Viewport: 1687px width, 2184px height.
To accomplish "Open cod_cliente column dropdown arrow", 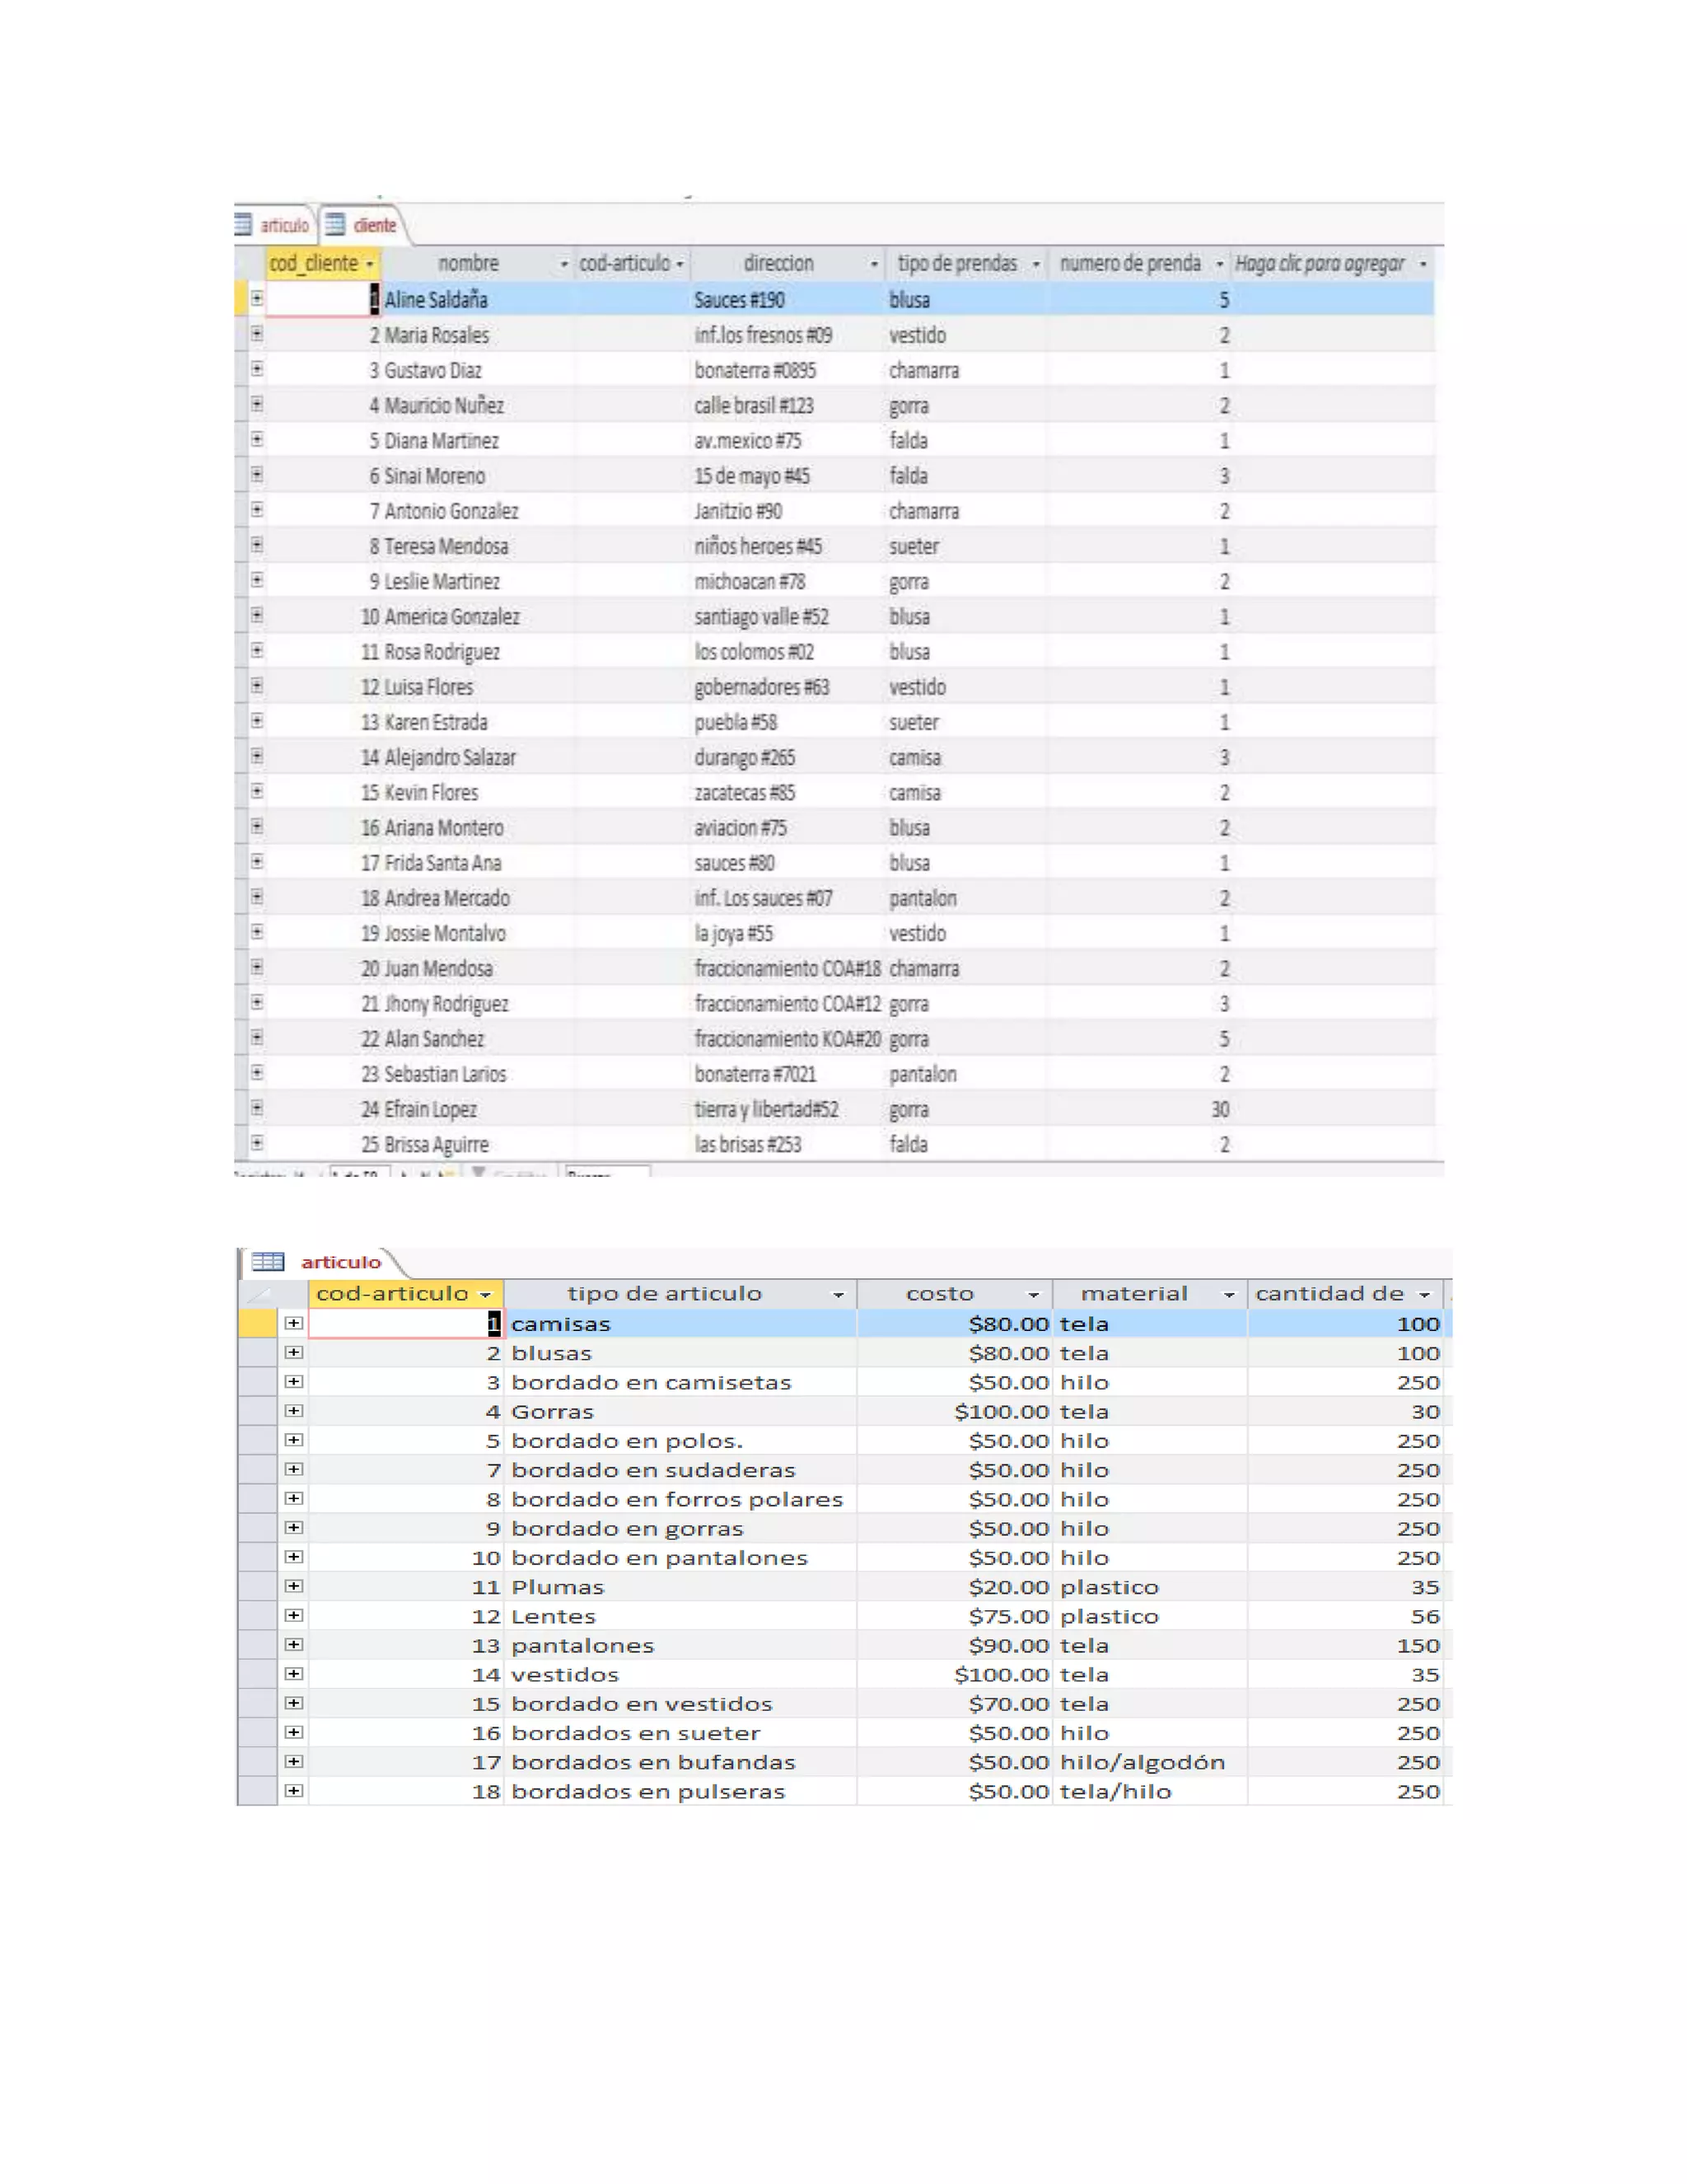I will [x=370, y=264].
